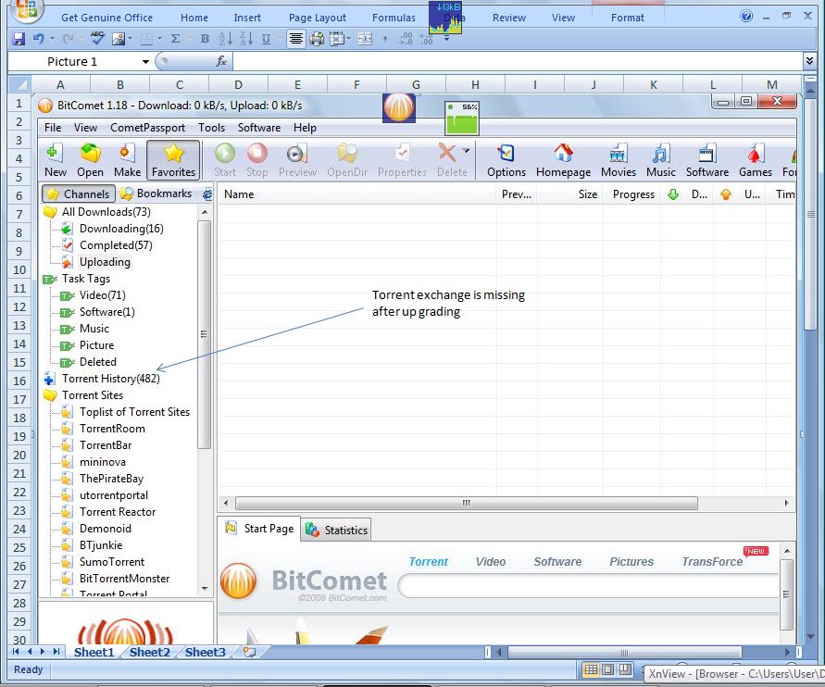Click BitComet Homepage toolbar icon
This screenshot has height=687, width=825.
(x=563, y=160)
